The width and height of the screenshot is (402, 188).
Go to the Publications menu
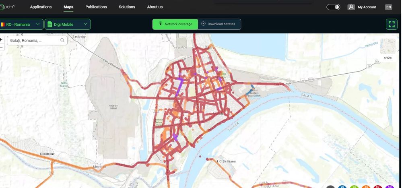[96, 7]
